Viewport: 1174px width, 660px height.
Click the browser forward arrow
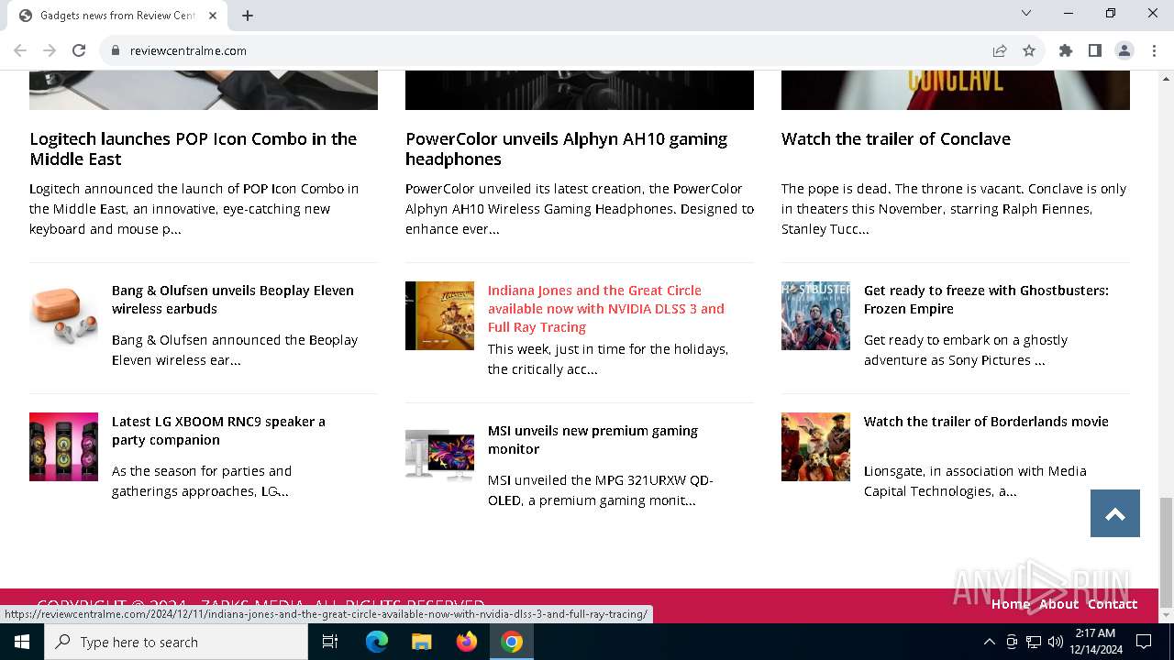click(x=50, y=50)
